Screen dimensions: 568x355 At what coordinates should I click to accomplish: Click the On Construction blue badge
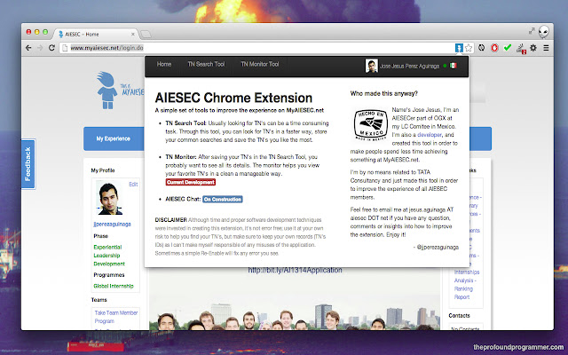tap(223, 199)
